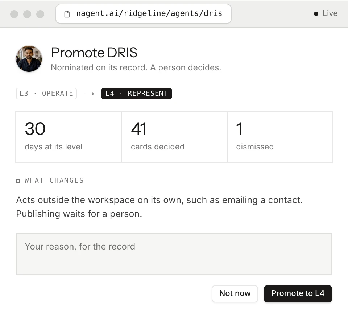The image size is (348, 317).
Task: Focus the reason for the record field
Action: click(x=174, y=254)
